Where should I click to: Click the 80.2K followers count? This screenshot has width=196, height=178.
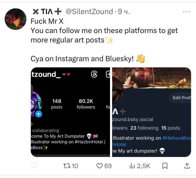click(x=86, y=104)
